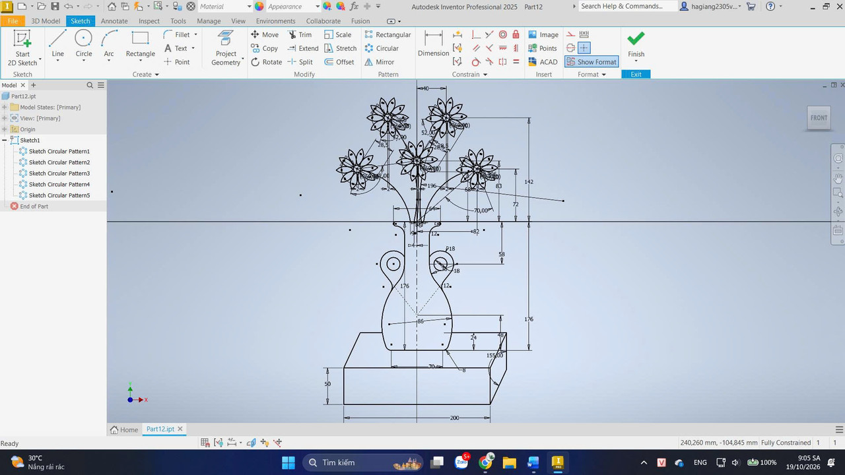Click the FRONT ViewCube face
845x475 pixels.
click(x=819, y=118)
